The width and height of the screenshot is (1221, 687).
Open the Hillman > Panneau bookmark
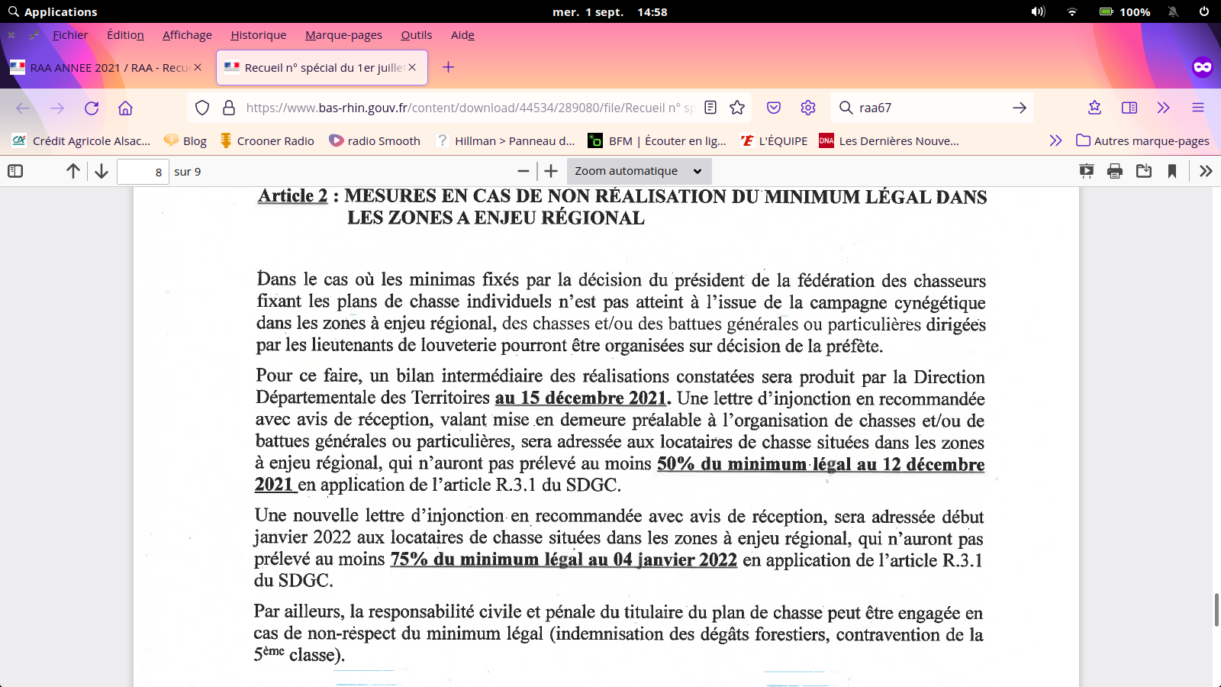click(x=505, y=140)
